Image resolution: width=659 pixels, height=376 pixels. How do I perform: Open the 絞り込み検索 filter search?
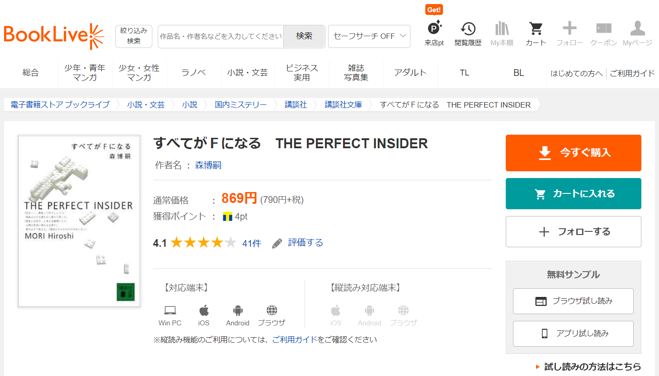[x=134, y=36]
